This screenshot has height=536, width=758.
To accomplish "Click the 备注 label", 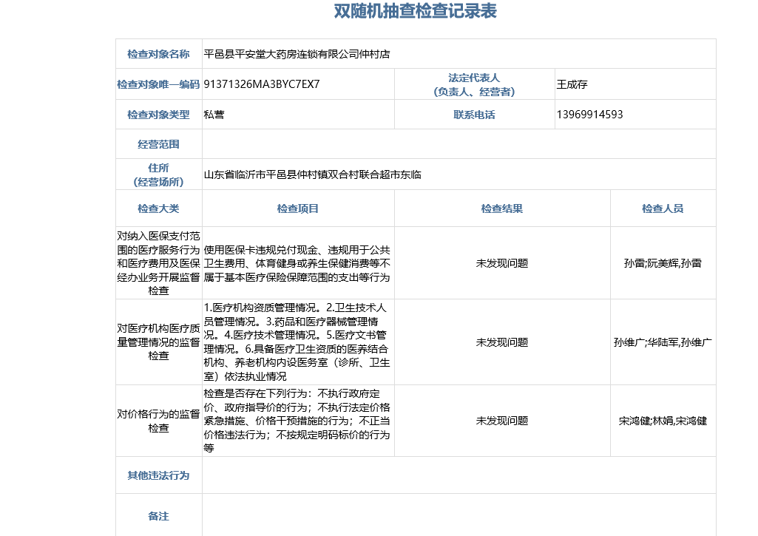I will (x=158, y=516).
